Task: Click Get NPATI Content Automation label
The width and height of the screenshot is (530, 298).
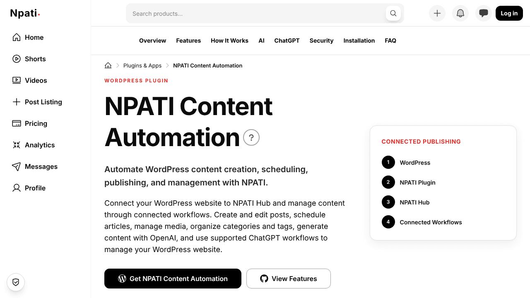Action: coord(178,279)
